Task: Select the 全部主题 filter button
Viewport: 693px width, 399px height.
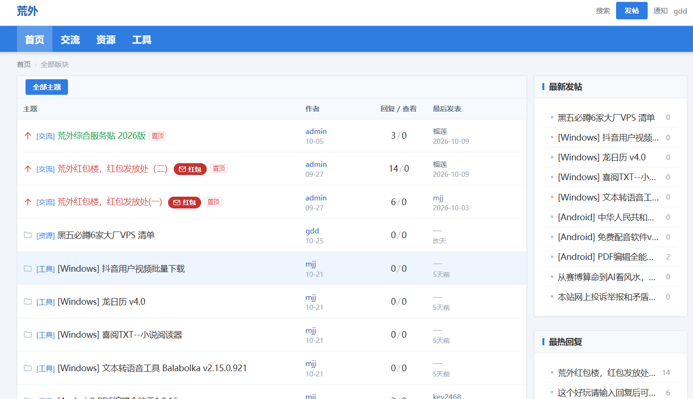Action: click(47, 87)
